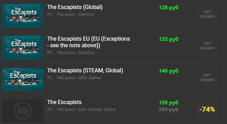Screen dimensions: 227x124
Task: Open The Escapists (STEAM, Global) title
Action: point(85,71)
